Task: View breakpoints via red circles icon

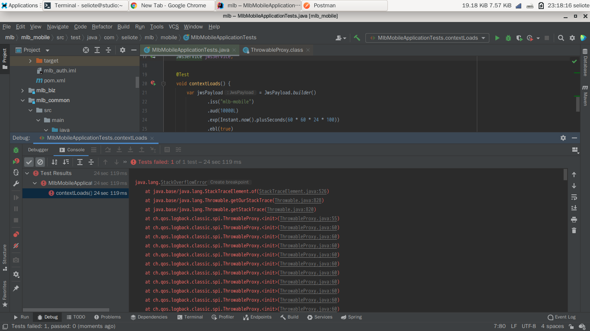Action: coord(16,234)
